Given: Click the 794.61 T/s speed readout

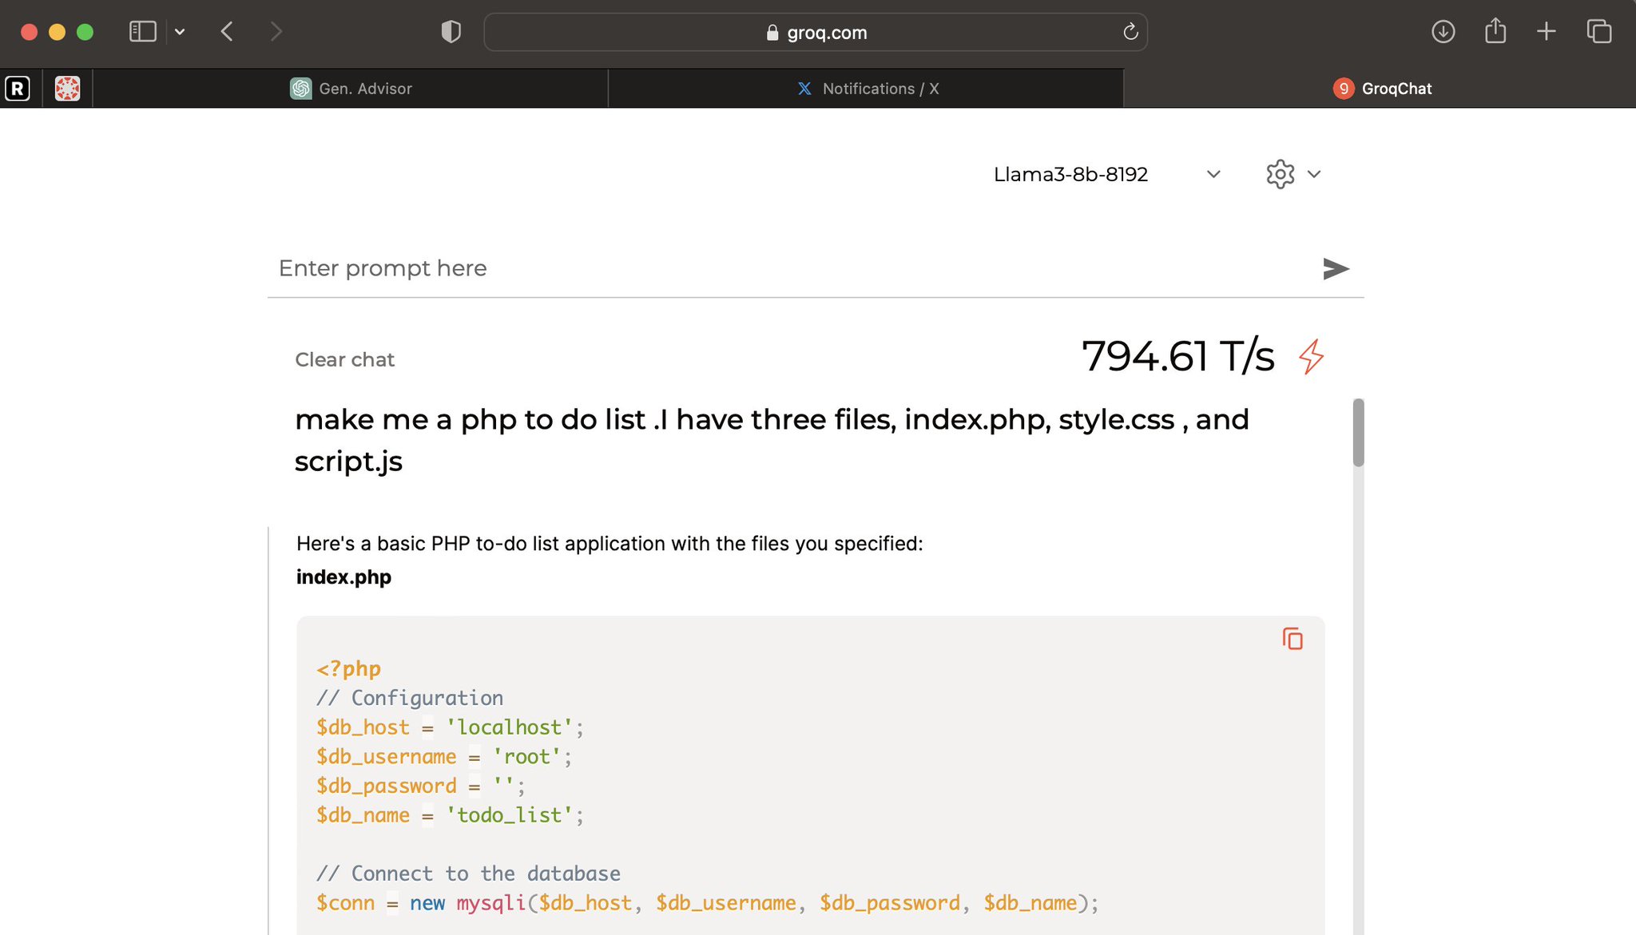Looking at the screenshot, I should click(1177, 356).
